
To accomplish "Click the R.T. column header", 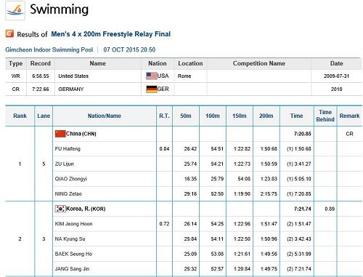I will [x=164, y=116].
